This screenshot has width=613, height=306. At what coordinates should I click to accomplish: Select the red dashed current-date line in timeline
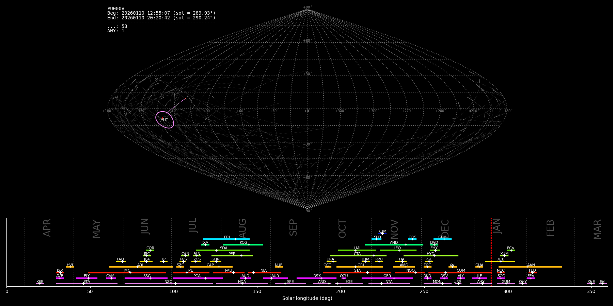491,252
